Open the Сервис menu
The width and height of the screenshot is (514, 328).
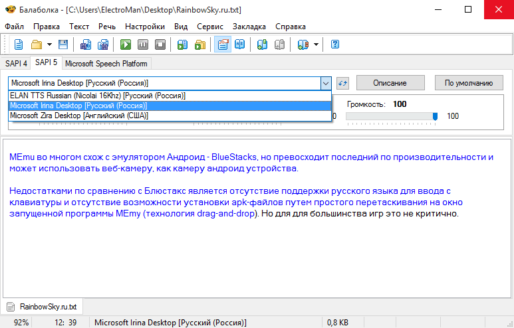tap(210, 27)
